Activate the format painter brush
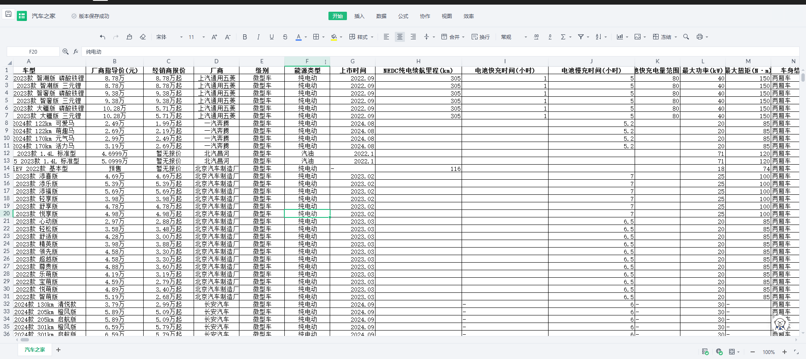Screen dimensions: 806x359 (x=129, y=37)
